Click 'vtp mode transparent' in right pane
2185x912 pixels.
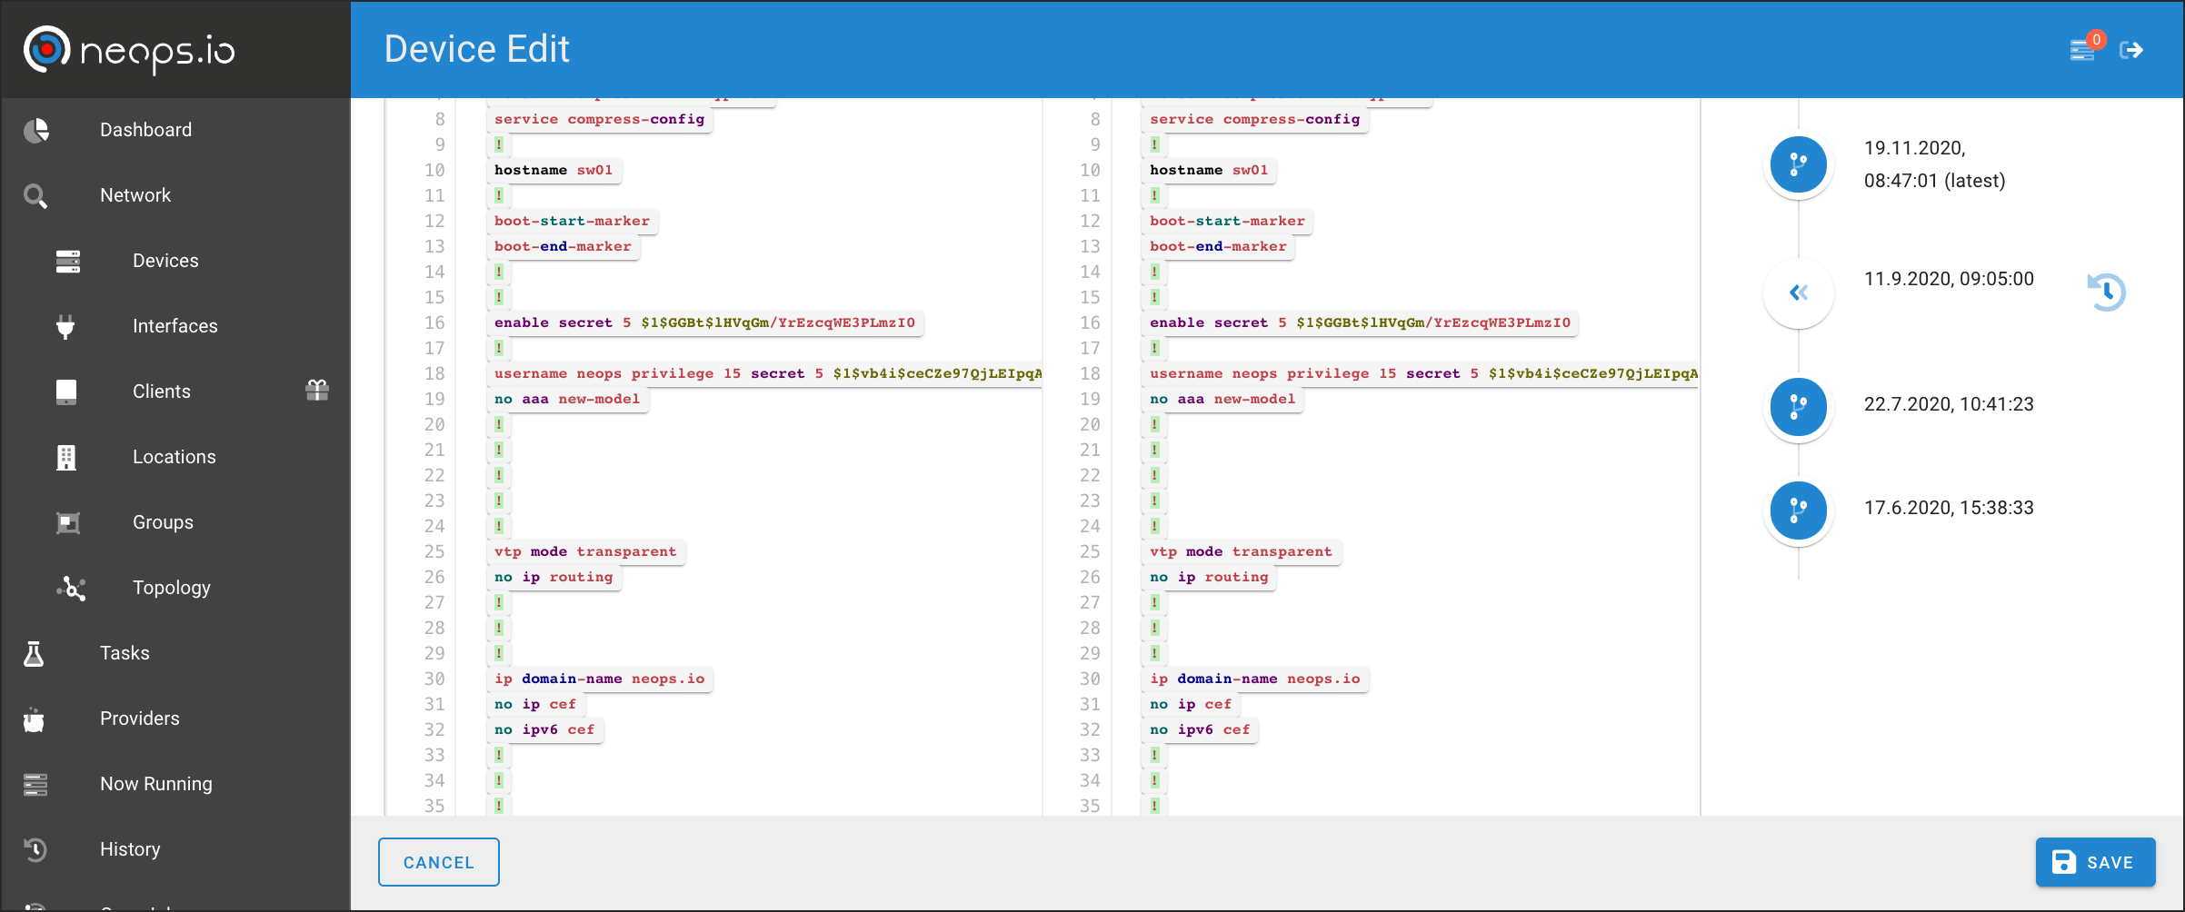[x=1241, y=551]
